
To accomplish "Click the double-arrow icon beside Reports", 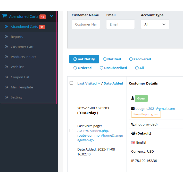I will 7,37.
